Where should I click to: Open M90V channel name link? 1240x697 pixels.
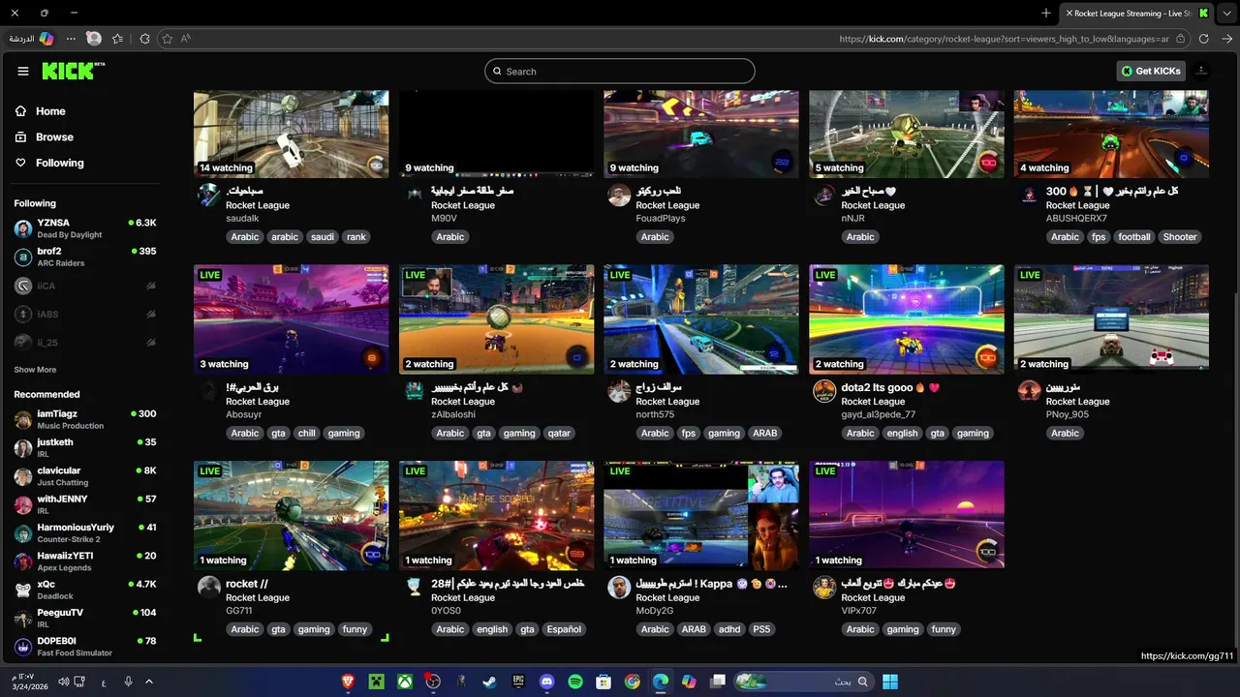[x=443, y=219]
